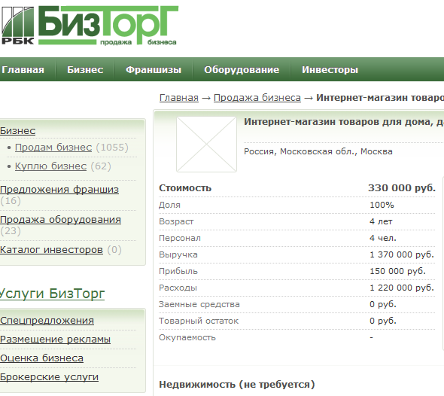
Task: Open the Спецпредложения link
Action: pos(47,321)
